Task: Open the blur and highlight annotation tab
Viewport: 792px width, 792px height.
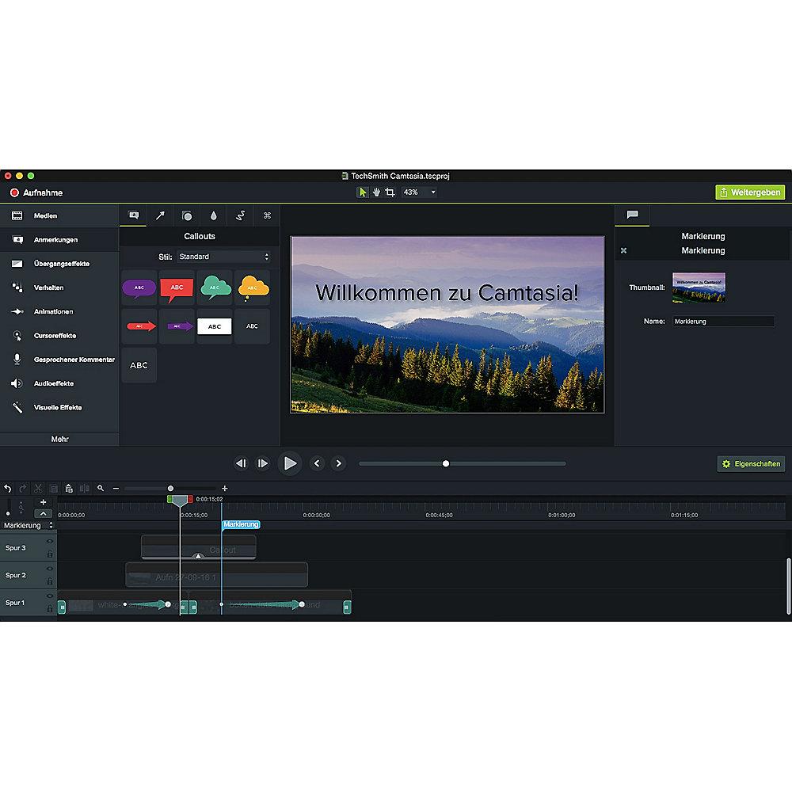Action: coord(213,215)
